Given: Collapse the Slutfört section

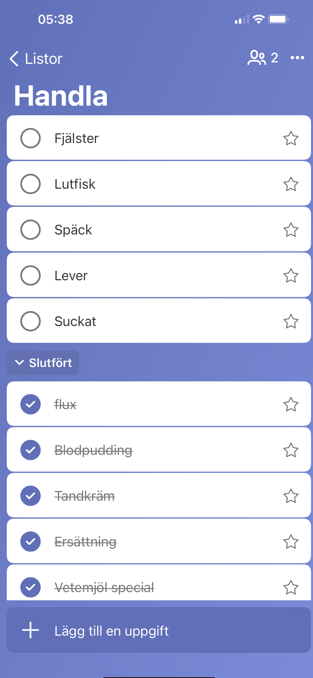Looking at the screenshot, I should tap(43, 363).
